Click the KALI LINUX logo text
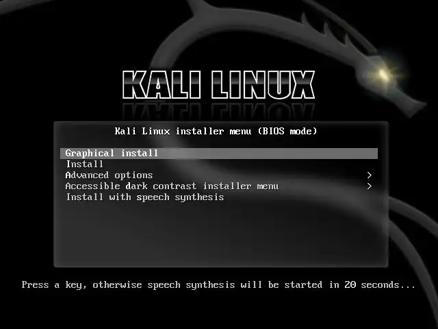438x329 pixels. pos(219,85)
